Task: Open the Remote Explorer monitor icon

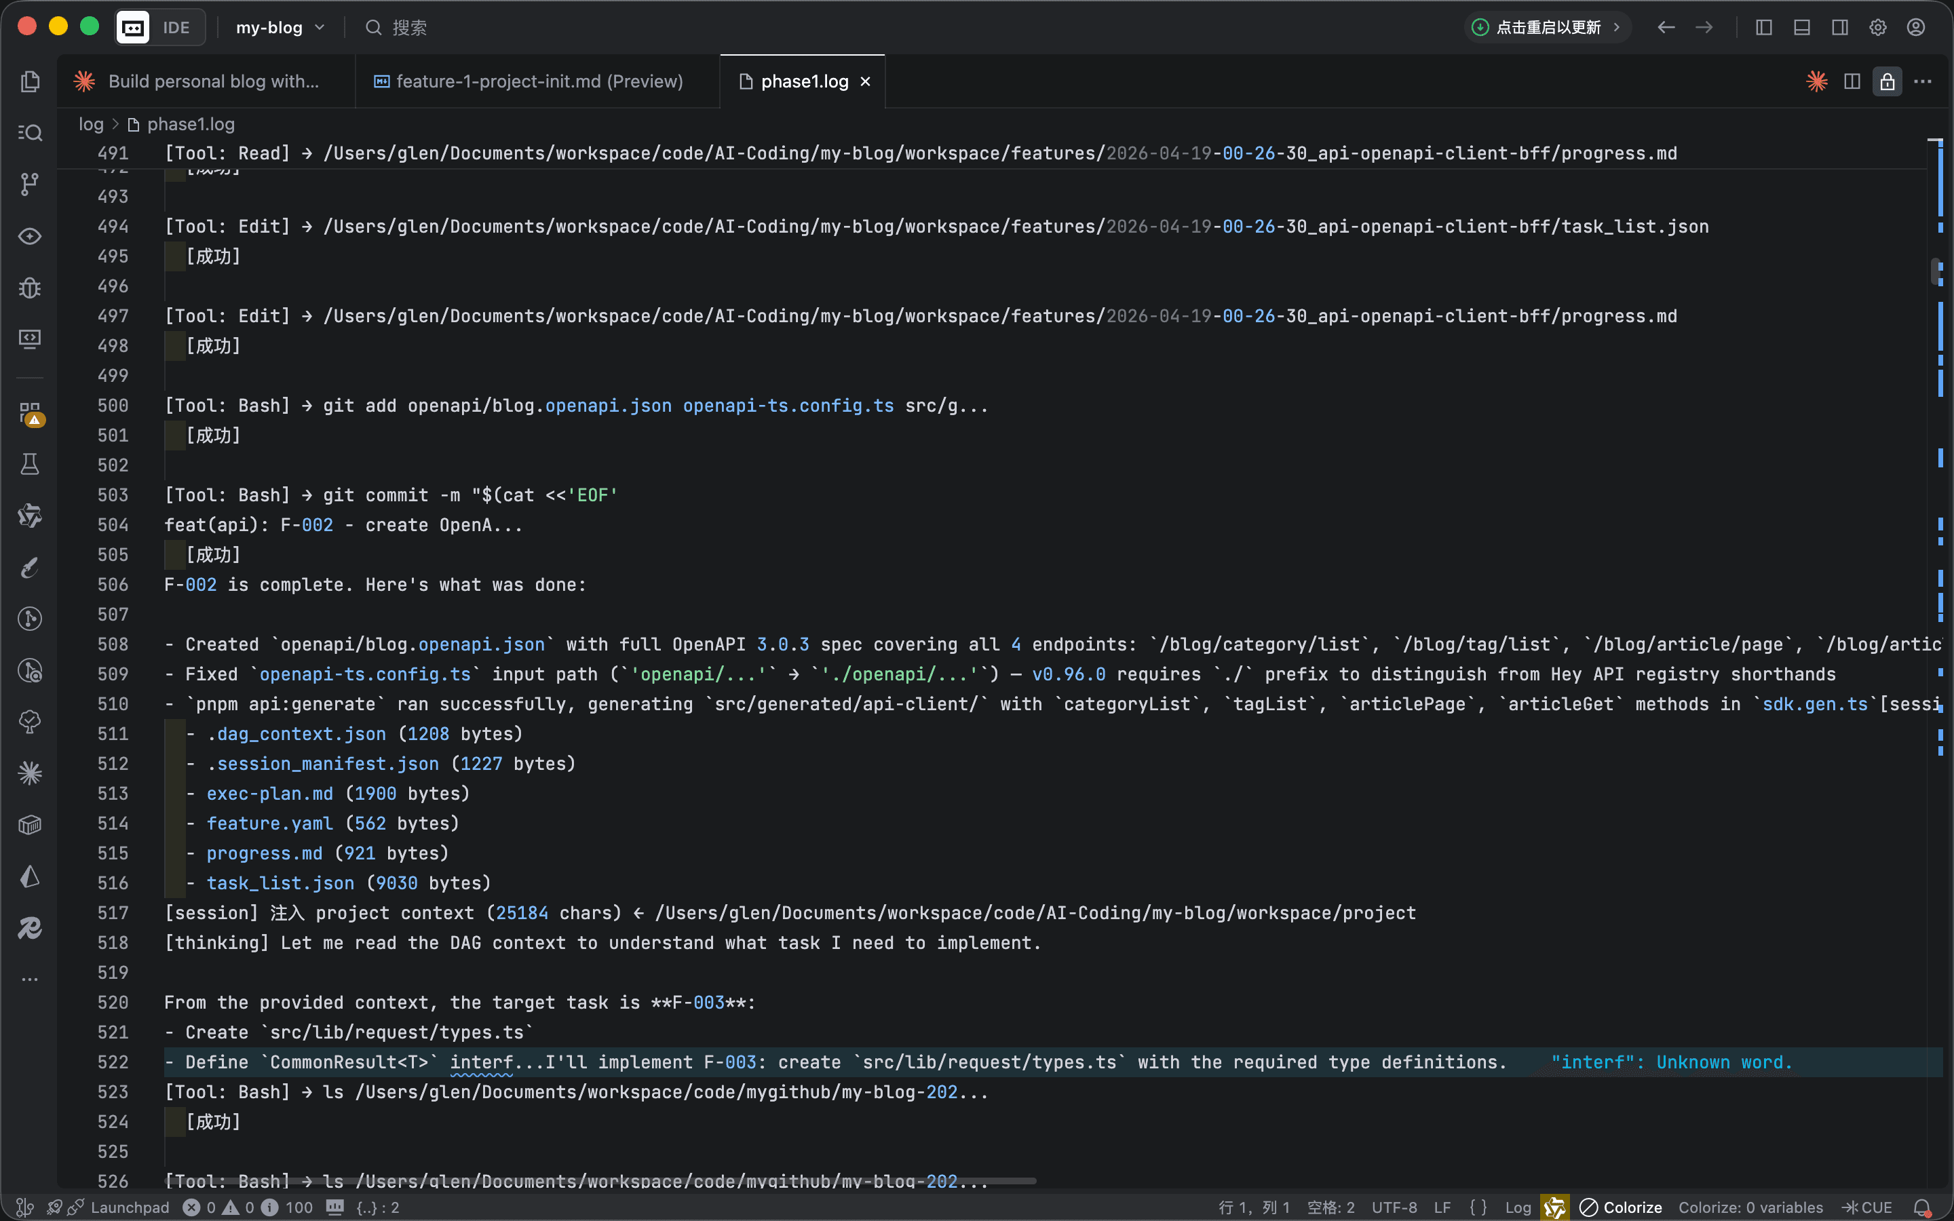Action: coord(30,339)
